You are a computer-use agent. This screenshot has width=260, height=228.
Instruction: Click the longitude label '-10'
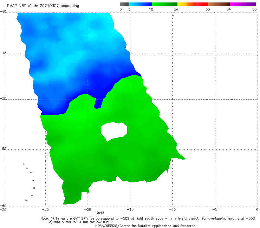tap(172, 209)
